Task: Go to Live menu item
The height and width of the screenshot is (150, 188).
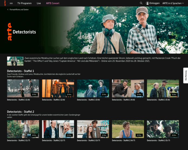Action: [39, 3]
